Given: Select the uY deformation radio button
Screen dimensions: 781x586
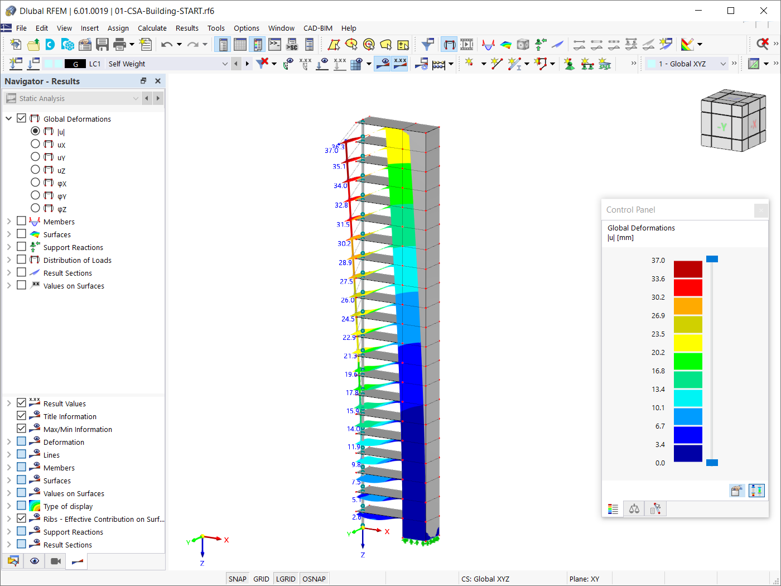Looking at the screenshot, I should [x=36, y=157].
